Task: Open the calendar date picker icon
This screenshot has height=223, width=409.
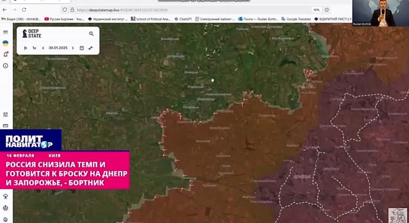Action: 82,48
